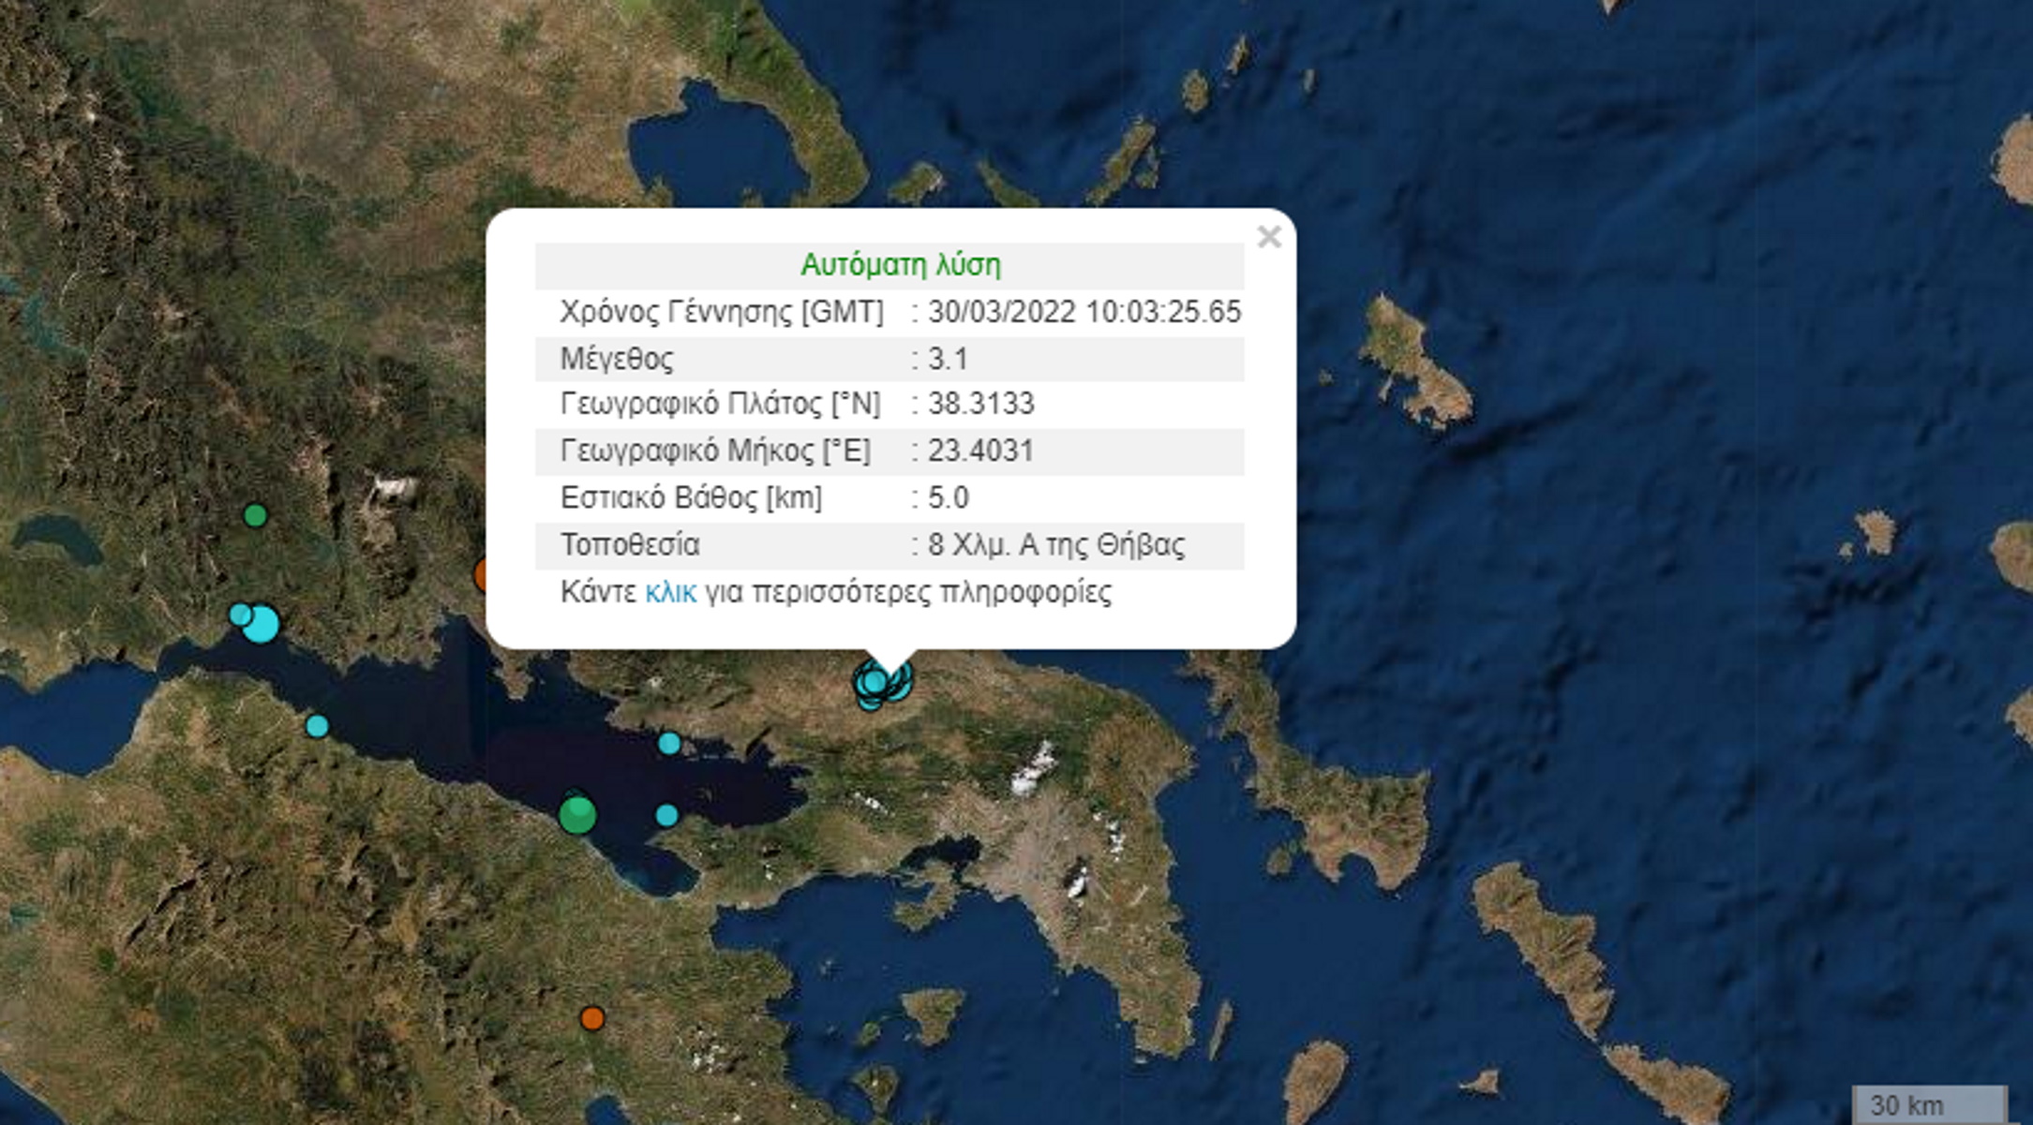Image resolution: width=2033 pixels, height=1125 pixels.
Task: Click the latitude value 38.3133
Action: (980, 404)
